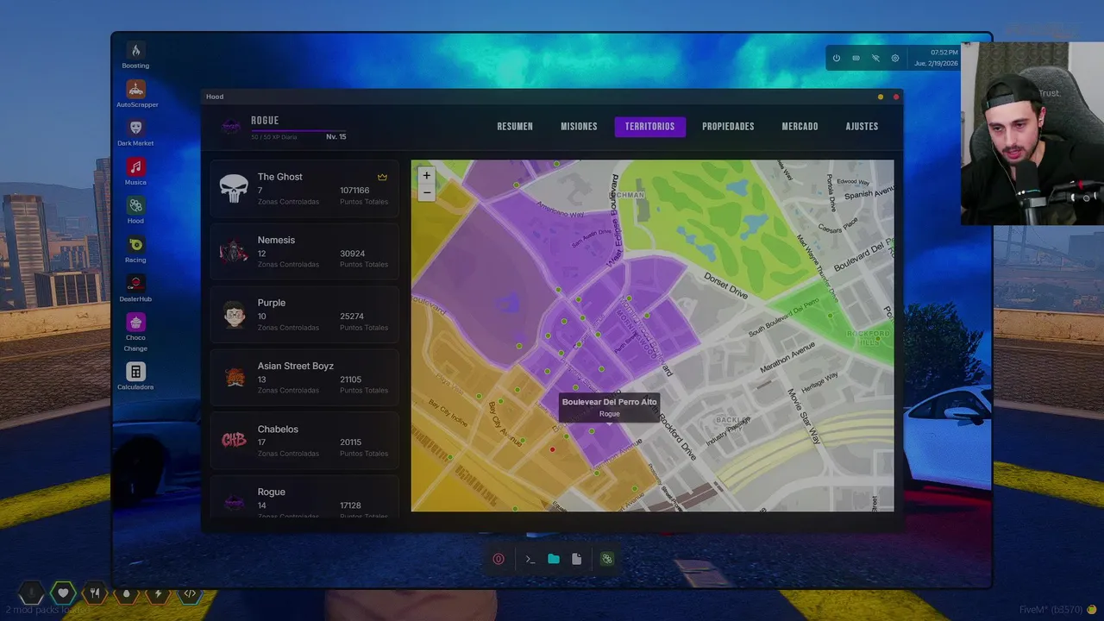This screenshot has height=621, width=1104.
Task: Click the 25274 points value
Action: pyautogui.click(x=352, y=317)
